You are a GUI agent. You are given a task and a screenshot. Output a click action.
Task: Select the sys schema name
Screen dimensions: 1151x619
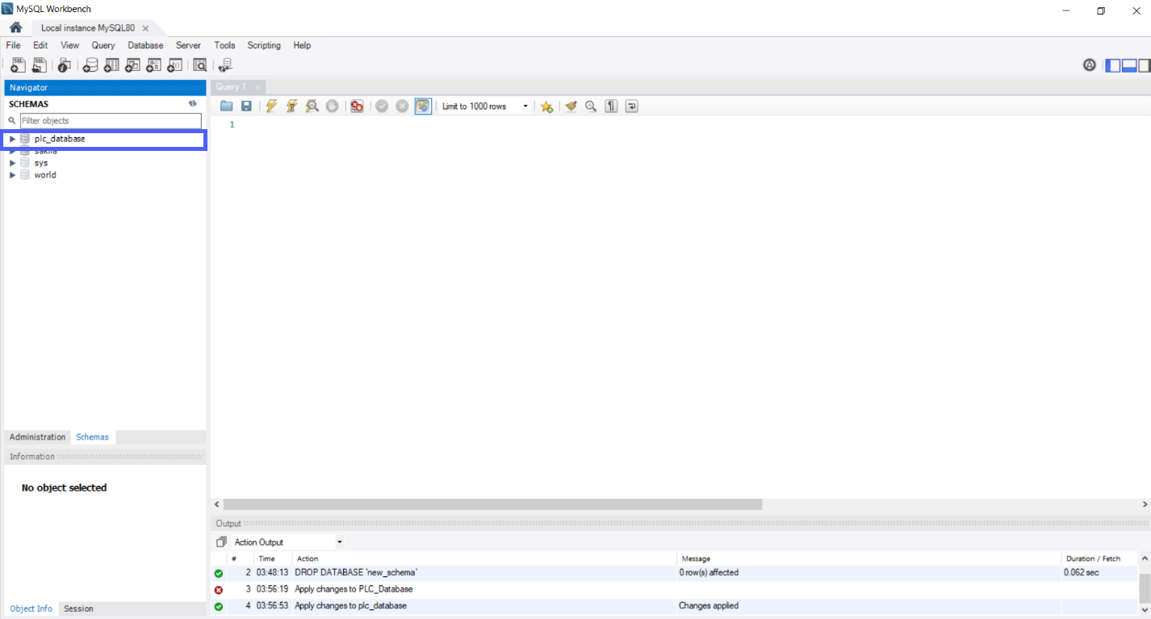41,163
